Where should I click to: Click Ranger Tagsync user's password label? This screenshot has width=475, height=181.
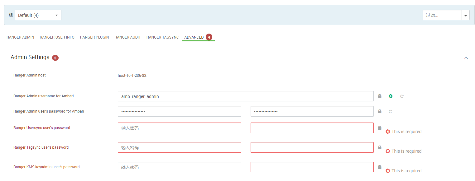pos(41,147)
